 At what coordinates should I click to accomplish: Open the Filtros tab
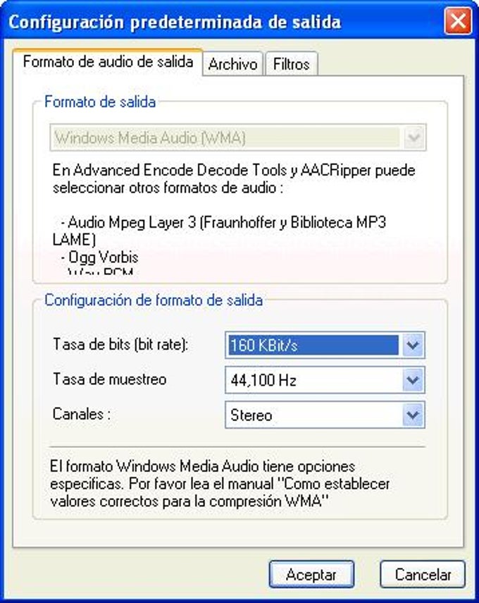(x=291, y=63)
